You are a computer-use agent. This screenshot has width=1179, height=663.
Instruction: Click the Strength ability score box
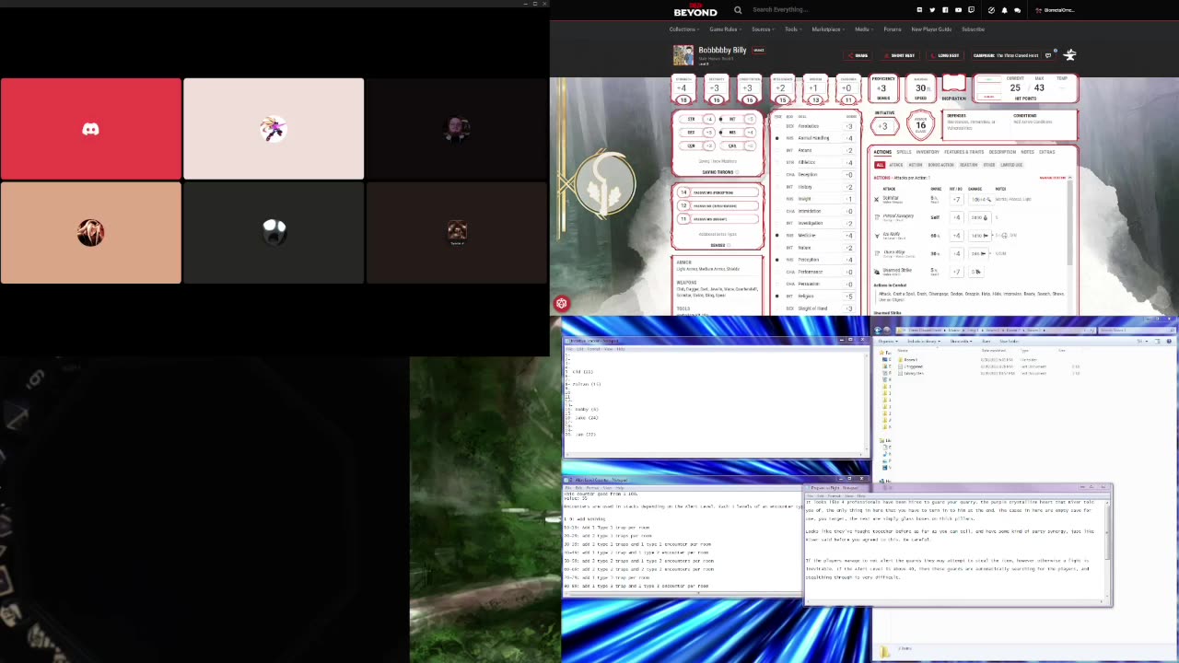pos(683,89)
